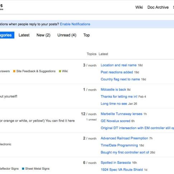Open the Unread (4) tab

coord(67,35)
